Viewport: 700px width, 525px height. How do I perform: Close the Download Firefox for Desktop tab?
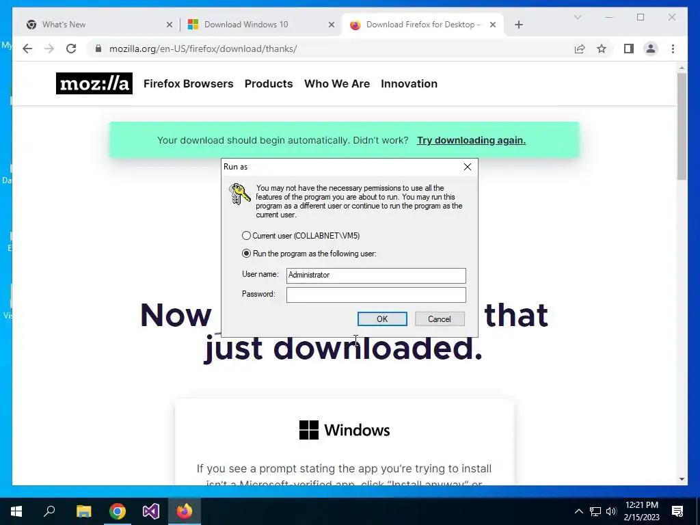tap(493, 25)
